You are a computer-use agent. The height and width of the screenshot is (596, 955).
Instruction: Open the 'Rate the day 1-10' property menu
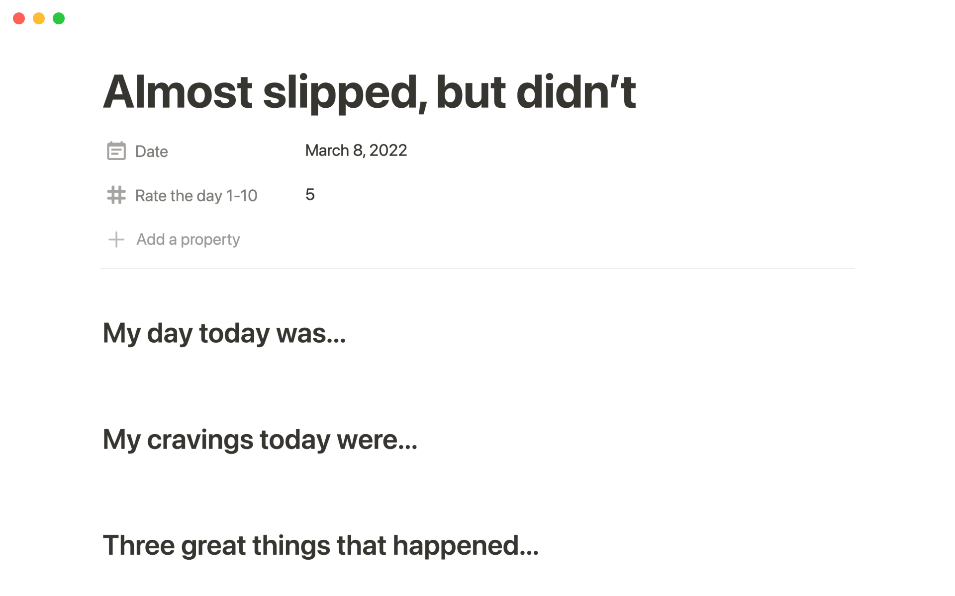click(196, 196)
